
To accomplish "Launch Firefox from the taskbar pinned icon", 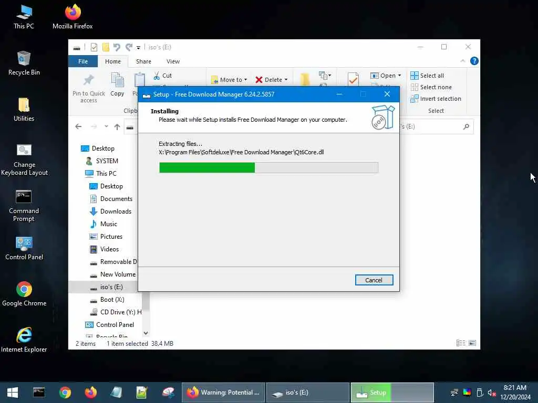I will click(x=90, y=393).
